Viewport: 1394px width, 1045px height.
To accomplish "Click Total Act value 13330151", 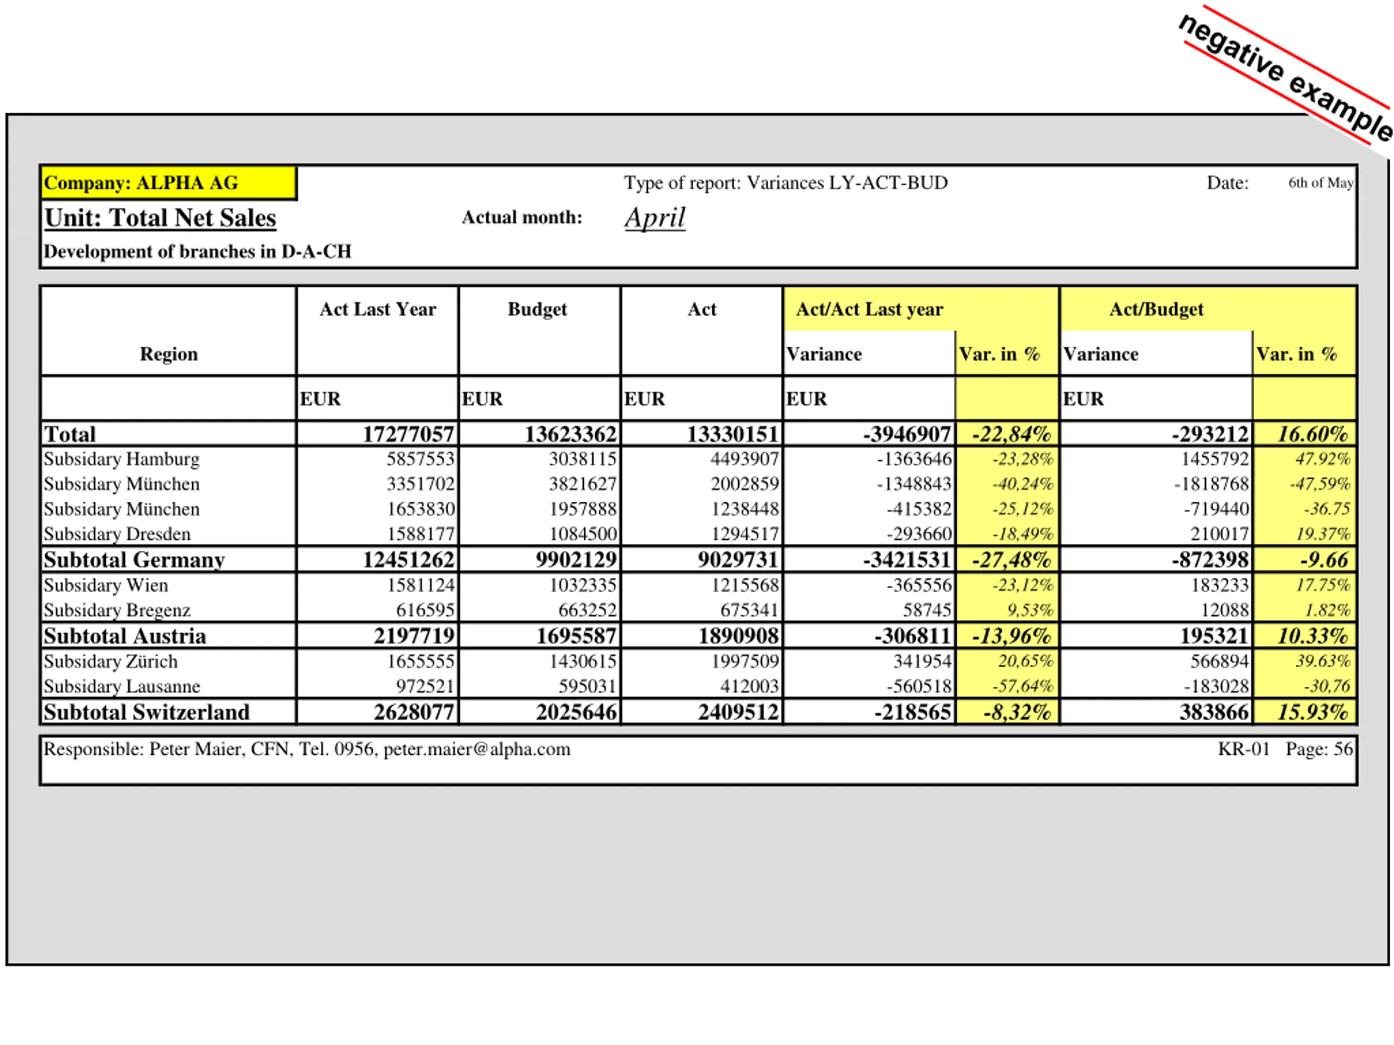I will [x=733, y=434].
